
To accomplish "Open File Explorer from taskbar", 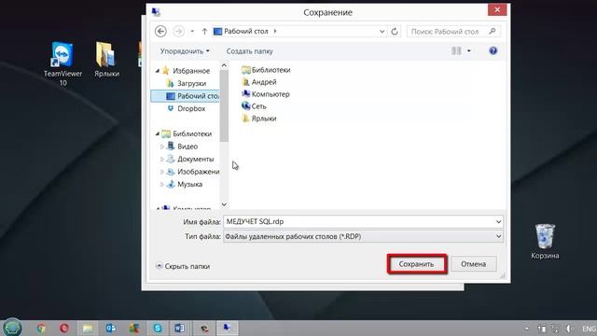I will (88, 328).
